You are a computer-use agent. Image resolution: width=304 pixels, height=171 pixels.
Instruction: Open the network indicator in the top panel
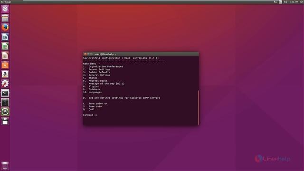[x=275, y=2]
